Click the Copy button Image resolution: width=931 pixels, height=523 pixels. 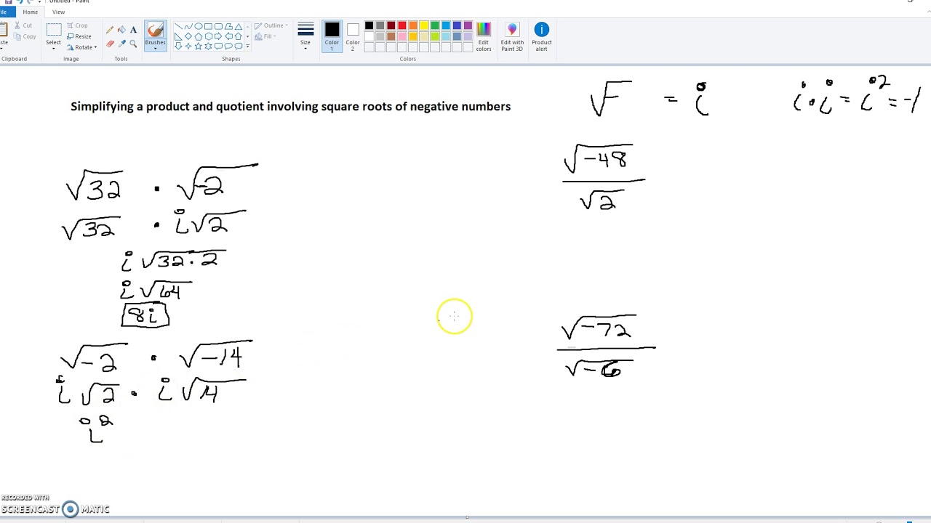click(x=24, y=36)
